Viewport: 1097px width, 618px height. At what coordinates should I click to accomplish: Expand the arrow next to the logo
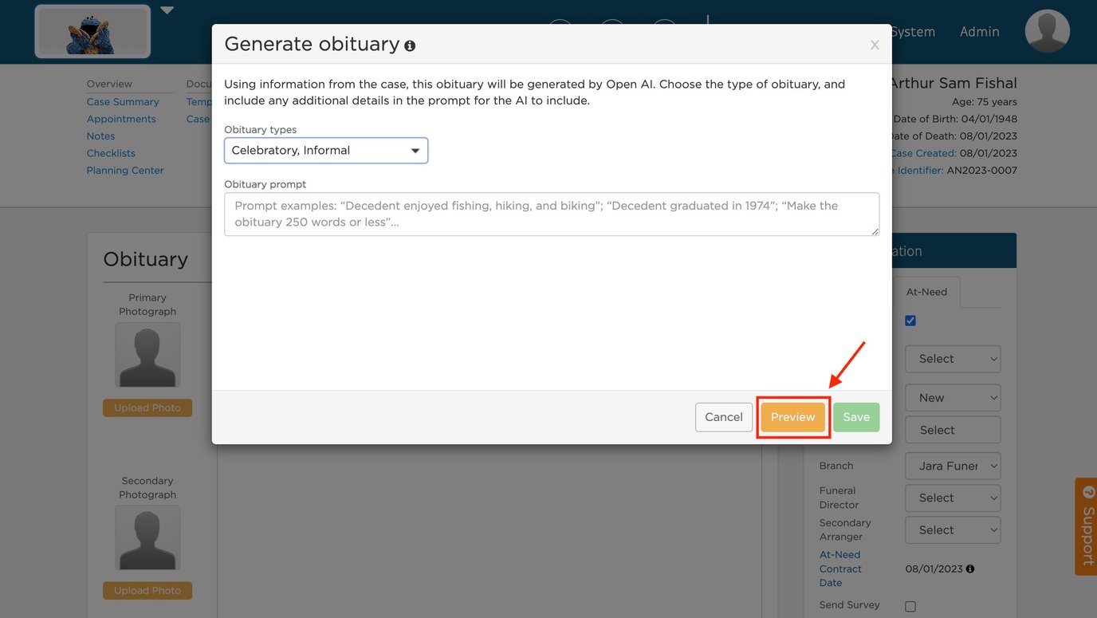pyautogui.click(x=167, y=11)
